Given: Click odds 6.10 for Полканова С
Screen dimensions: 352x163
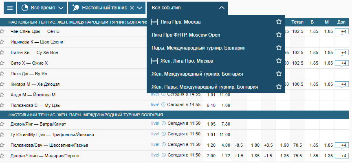Looking at the screenshot, I should click(211, 105).
